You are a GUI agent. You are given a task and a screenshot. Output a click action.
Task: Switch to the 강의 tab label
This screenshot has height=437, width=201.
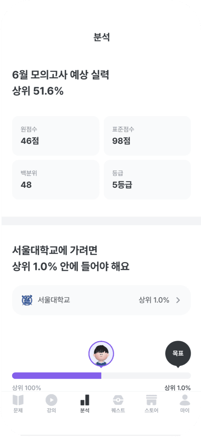click(x=52, y=411)
